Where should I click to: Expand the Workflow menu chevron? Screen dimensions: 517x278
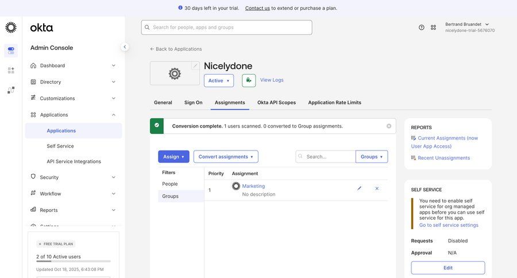click(113, 194)
